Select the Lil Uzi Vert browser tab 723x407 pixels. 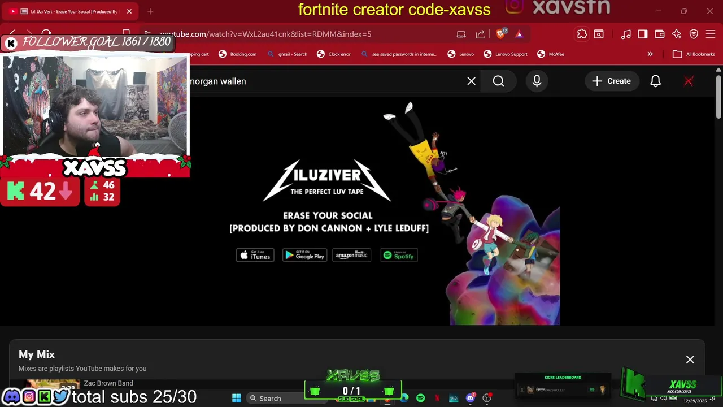pyautogui.click(x=71, y=11)
